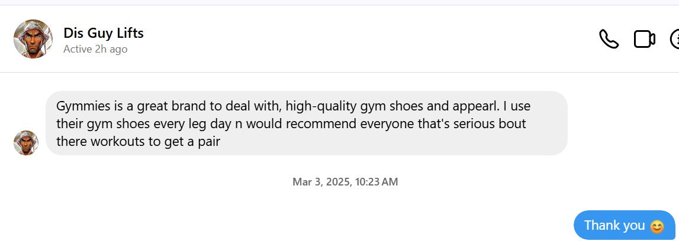Open the Dis Guy Lifts profile name

(104, 33)
